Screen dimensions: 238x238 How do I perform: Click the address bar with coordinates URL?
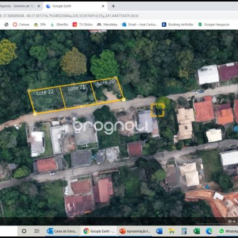click(x=119, y=15)
